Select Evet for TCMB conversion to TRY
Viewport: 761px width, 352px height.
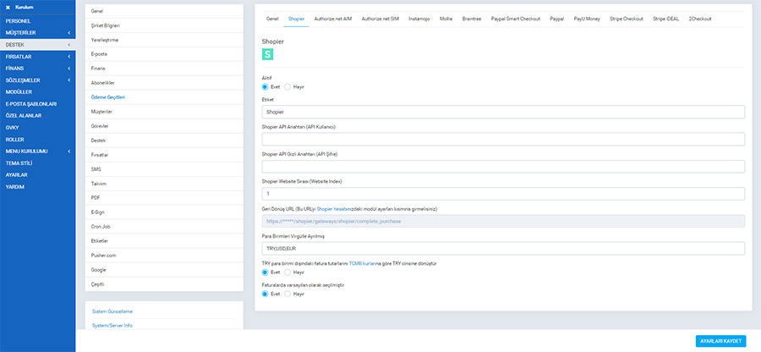pos(265,272)
